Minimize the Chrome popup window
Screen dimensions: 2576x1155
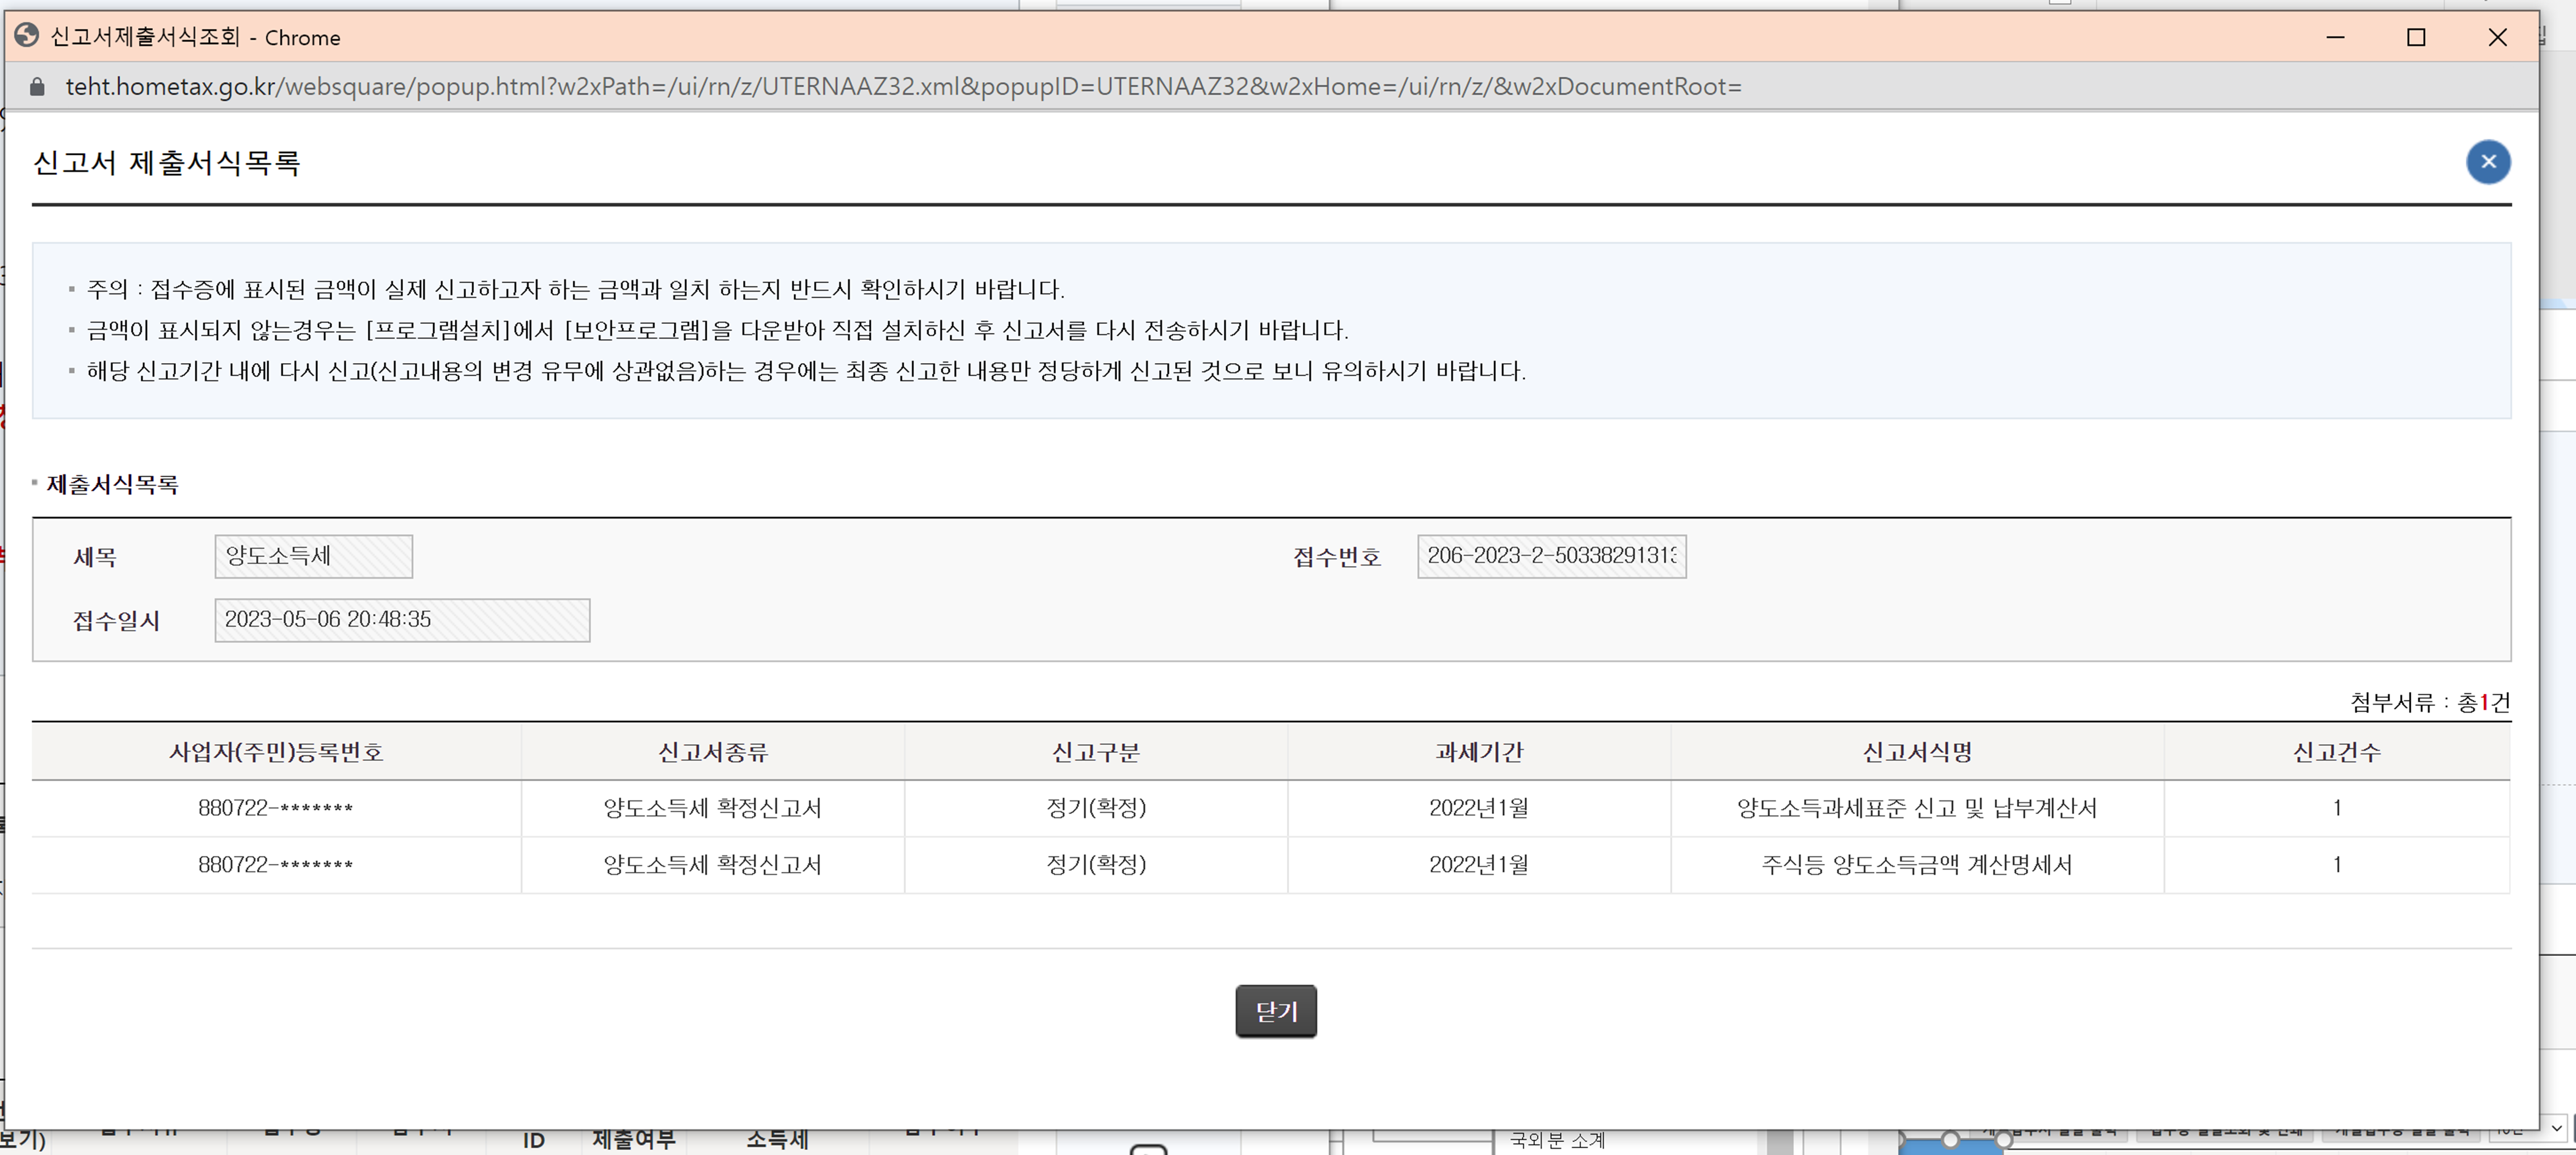(2334, 38)
